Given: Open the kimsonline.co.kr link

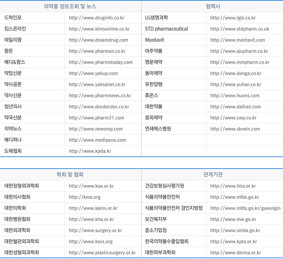Looking at the screenshot, I should 99,29.
